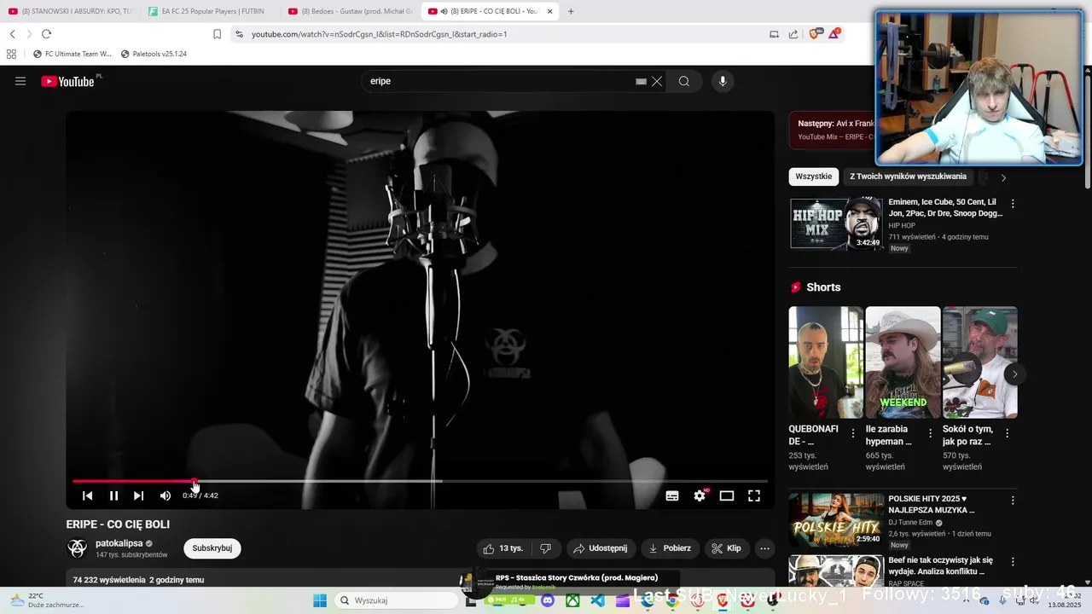Open Visual Studio Code from taskbar
This screenshot has width=1092, height=614.
click(597, 600)
